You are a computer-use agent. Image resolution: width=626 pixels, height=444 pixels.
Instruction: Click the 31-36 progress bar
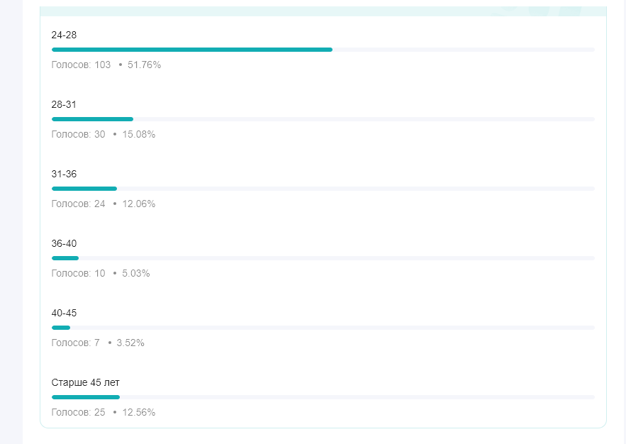323,189
